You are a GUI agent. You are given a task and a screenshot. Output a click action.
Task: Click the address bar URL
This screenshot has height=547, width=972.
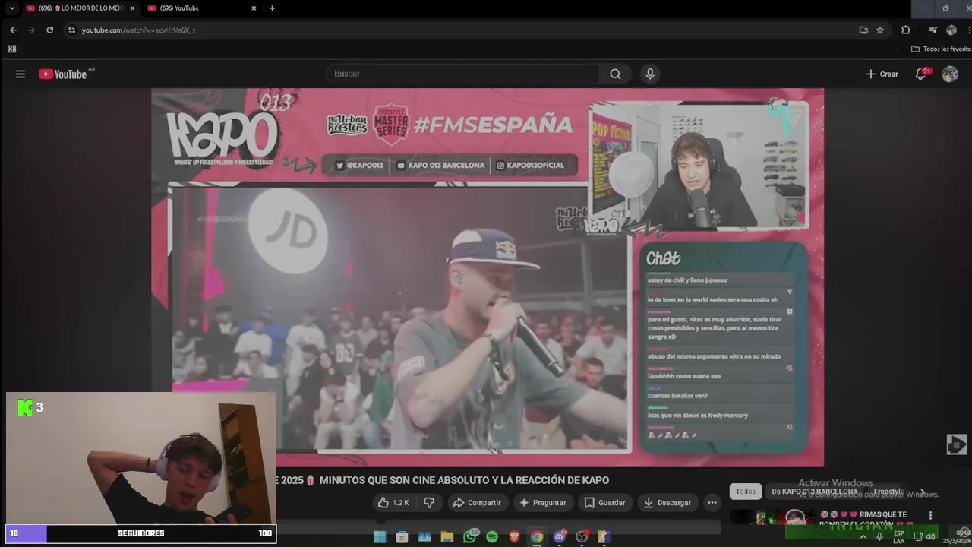click(138, 30)
